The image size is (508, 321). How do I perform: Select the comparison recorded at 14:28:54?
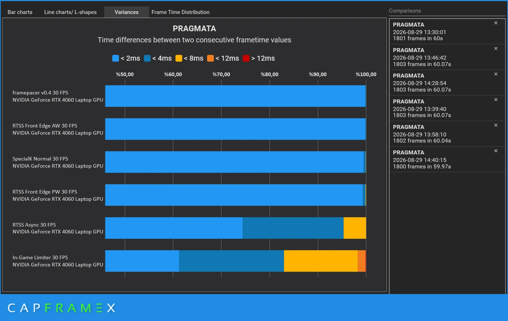[447, 83]
